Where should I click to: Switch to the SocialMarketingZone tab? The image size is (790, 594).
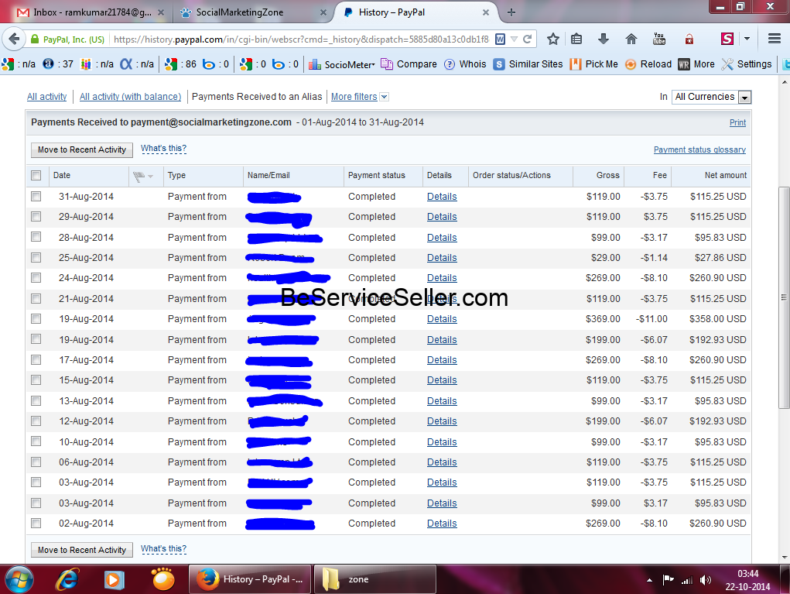pos(254,12)
